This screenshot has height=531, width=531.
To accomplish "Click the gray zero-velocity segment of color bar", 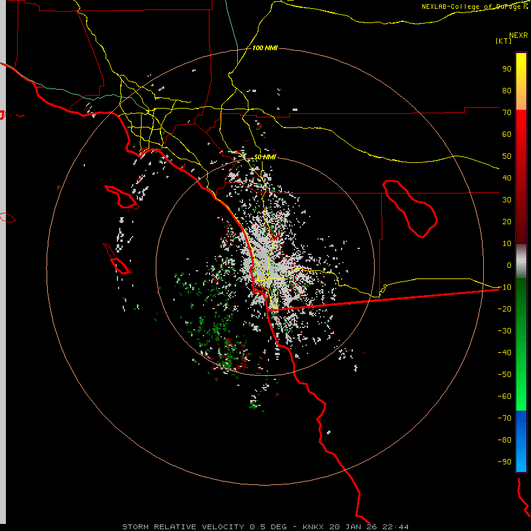I will coord(521,261).
